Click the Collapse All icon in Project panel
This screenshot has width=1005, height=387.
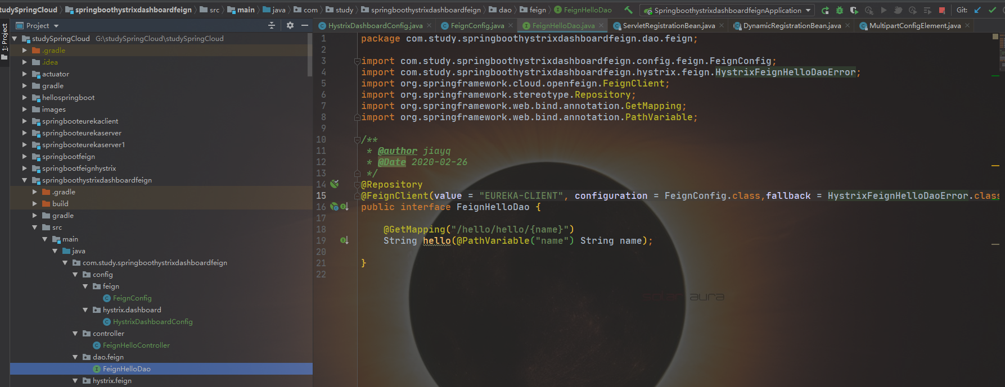[x=272, y=25]
